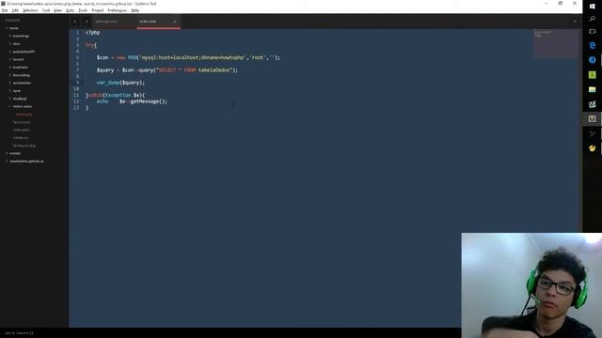Viewport: 602px width, 338px height.
Task: Open the Selection menu
Action: (30, 10)
